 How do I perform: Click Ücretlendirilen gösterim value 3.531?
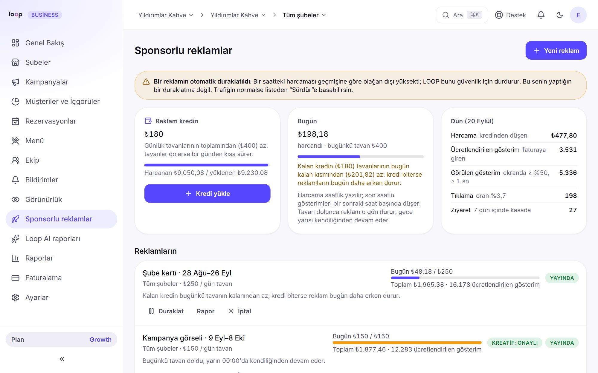coord(568,150)
